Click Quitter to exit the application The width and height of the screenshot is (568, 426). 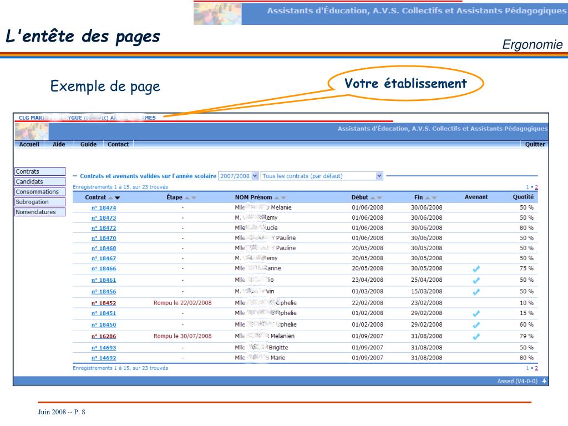pyautogui.click(x=535, y=144)
